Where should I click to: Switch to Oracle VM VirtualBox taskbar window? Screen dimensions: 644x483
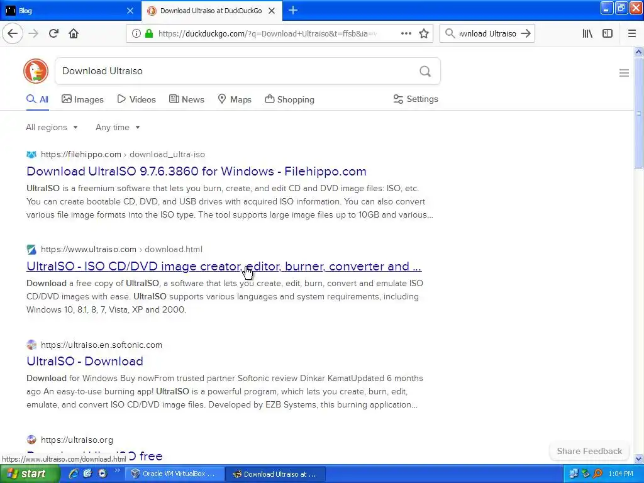pos(175,474)
